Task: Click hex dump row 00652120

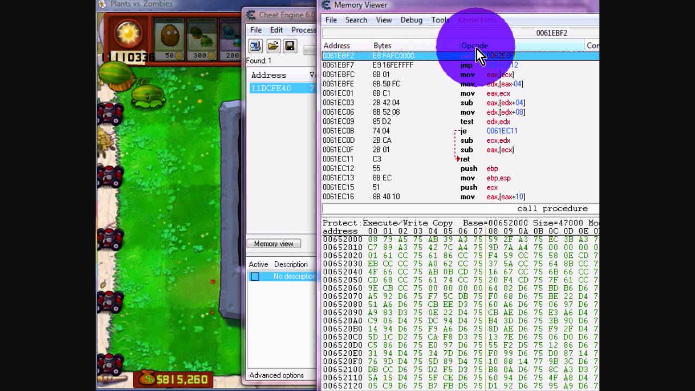Action: pos(460,386)
